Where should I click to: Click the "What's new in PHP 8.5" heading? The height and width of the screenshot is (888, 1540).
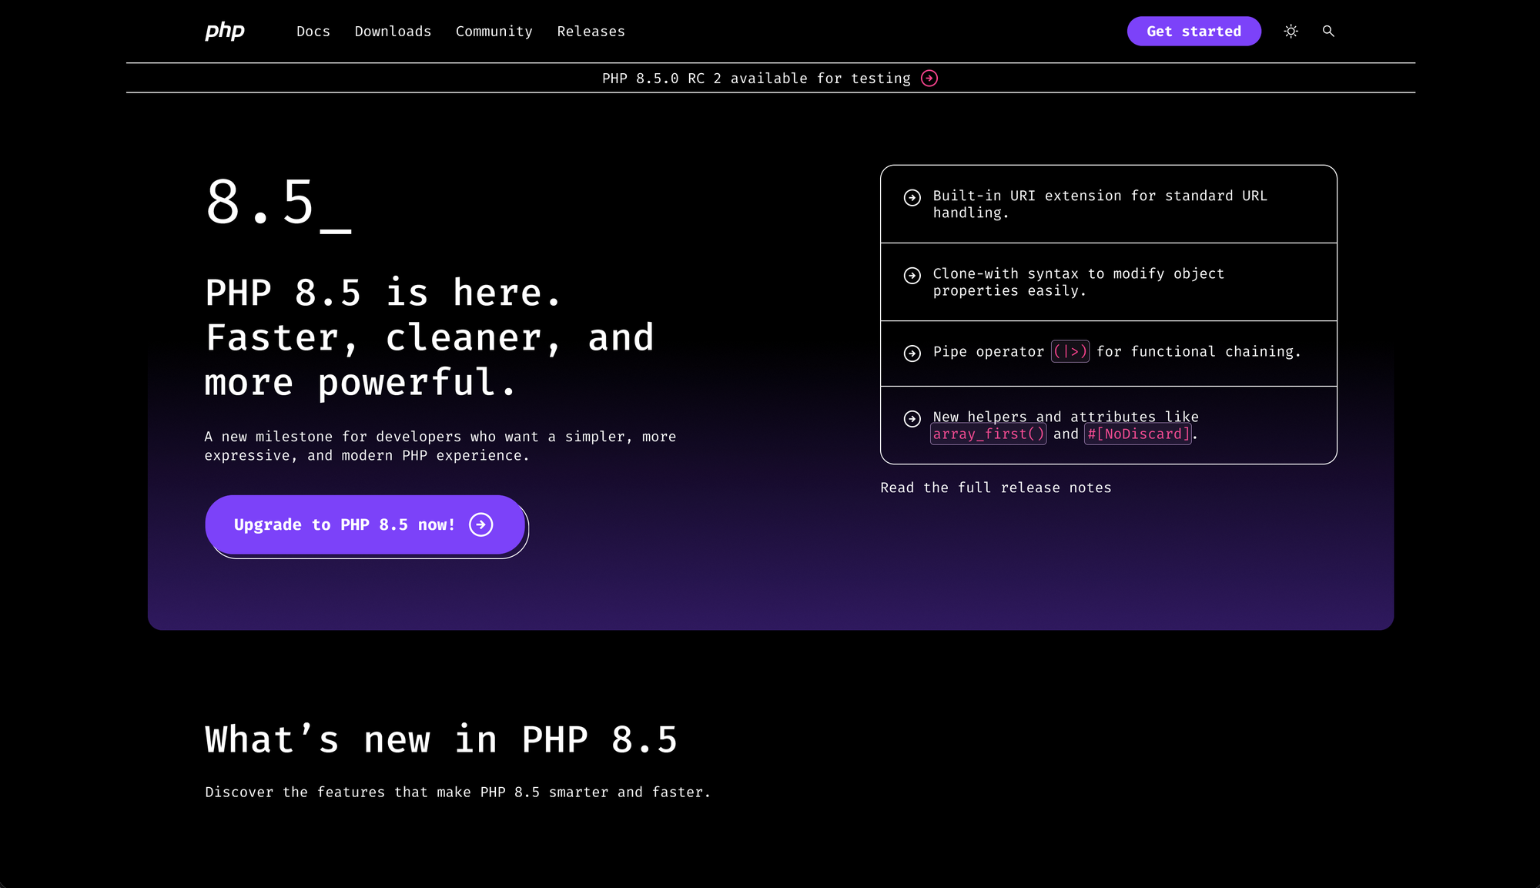pyautogui.click(x=441, y=739)
